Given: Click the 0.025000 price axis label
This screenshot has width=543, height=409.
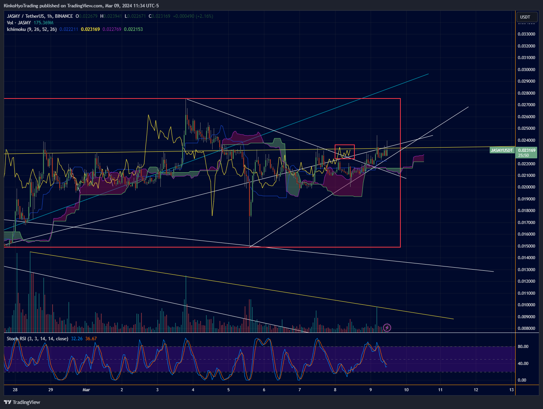Looking at the screenshot, I should (526, 128).
